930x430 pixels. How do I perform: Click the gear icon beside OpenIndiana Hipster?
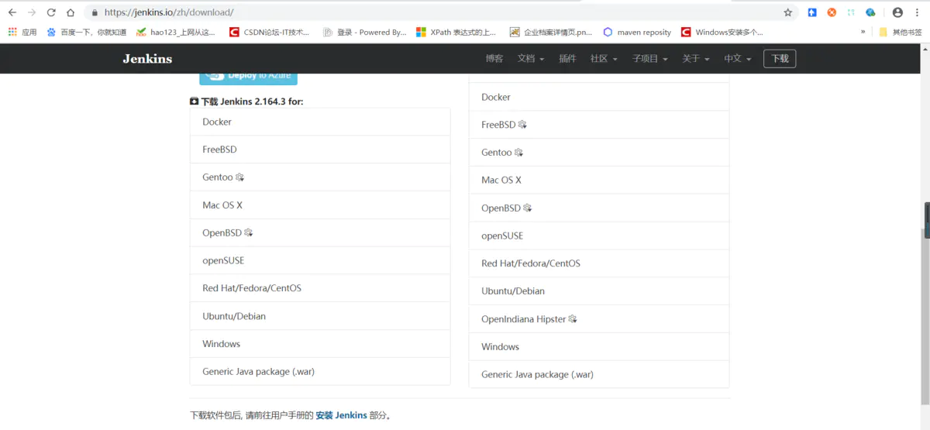click(573, 319)
